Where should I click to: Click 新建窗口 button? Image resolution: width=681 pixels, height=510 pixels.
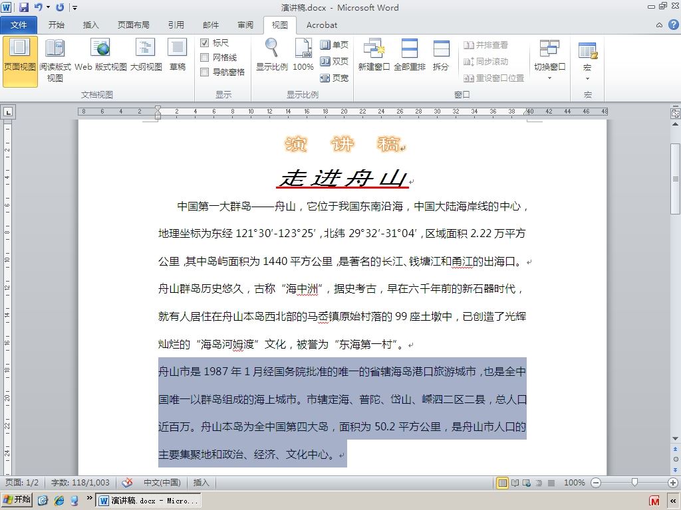[x=374, y=54]
